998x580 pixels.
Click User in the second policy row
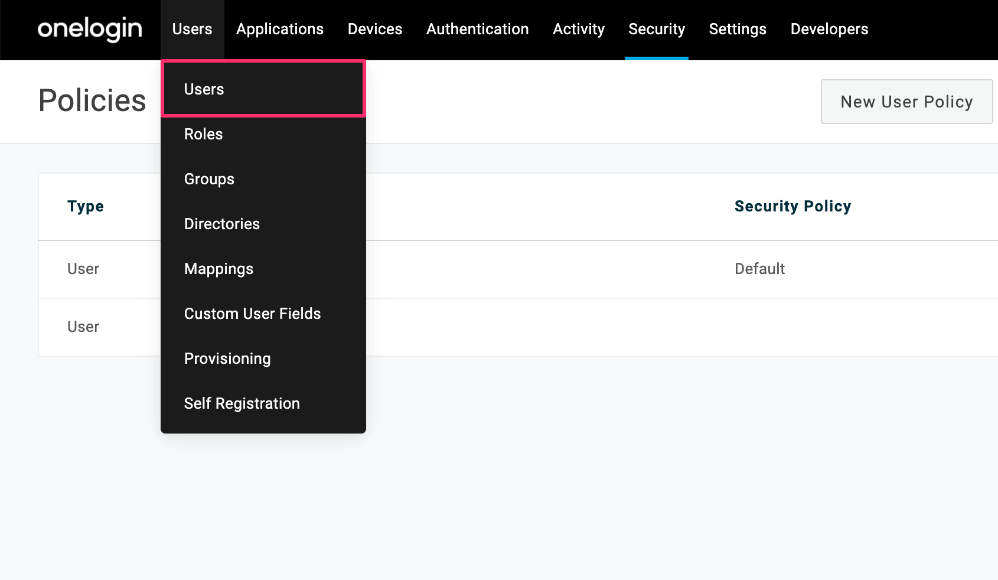click(x=83, y=327)
